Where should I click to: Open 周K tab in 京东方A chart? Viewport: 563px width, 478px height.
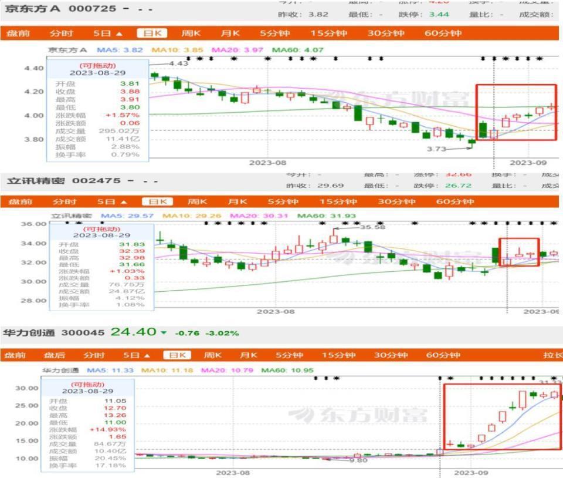tap(191, 33)
